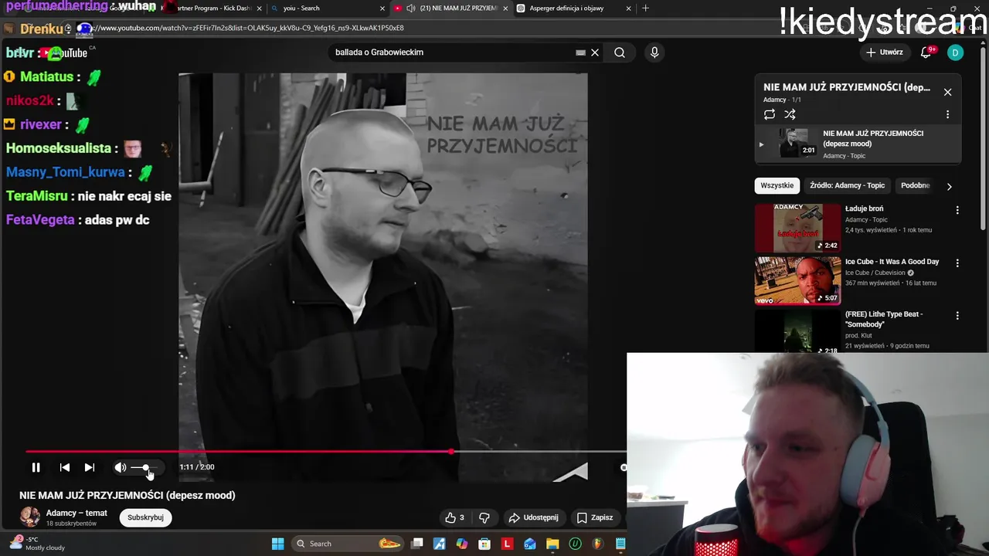Toggle playlist loop
This screenshot has height=556, width=989.
770,114
